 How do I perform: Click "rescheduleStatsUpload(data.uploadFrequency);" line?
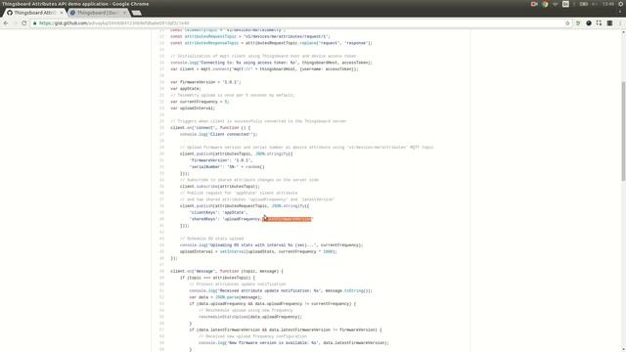point(250,317)
